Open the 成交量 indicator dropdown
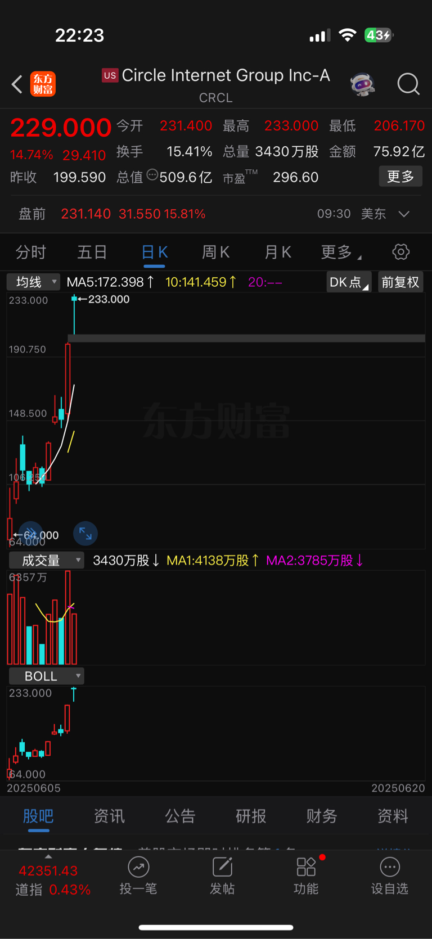Image resolution: width=432 pixels, height=939 pixels. 46,560
